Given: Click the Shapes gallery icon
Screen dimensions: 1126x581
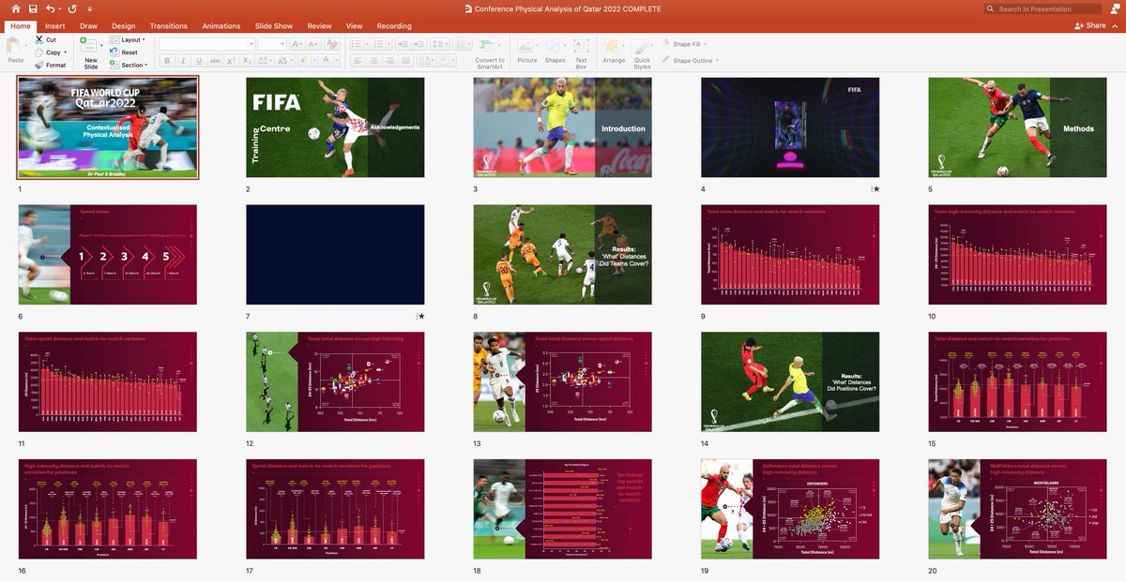Looking at the screenshot, I should click(x=554, y=45).
